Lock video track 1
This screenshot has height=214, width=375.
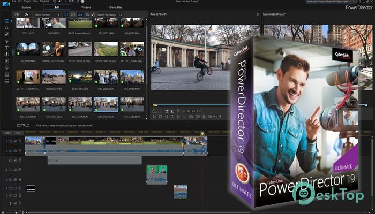pyautogui.click(x=20, y=141)
